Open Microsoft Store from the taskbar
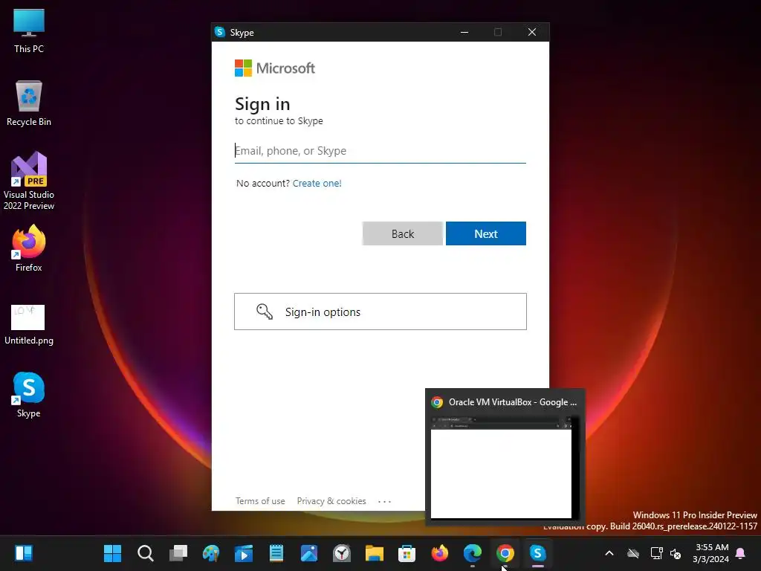Viewport: 761px width, 571px height. coord(407,553)
